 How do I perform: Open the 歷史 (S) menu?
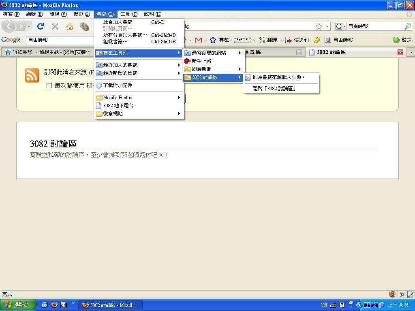[82, 14]
